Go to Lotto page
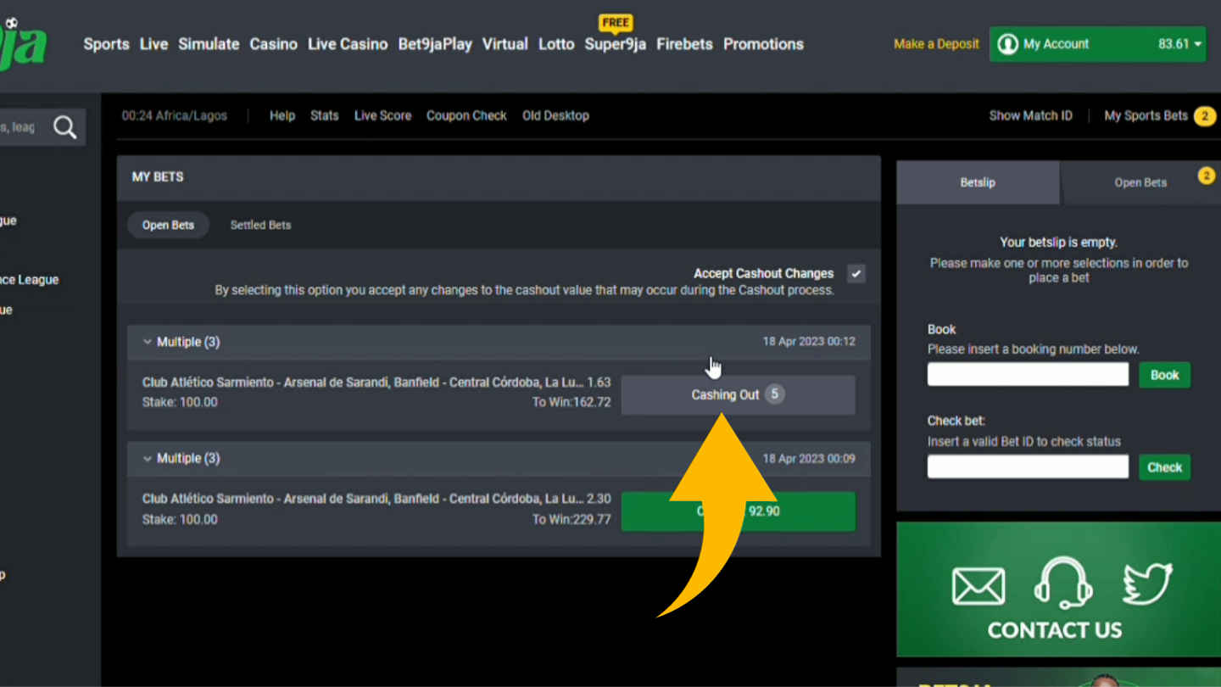 coord(556,44)
